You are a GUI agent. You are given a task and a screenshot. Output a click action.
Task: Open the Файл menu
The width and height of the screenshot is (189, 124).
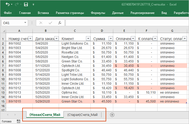[x=8, y=13]
